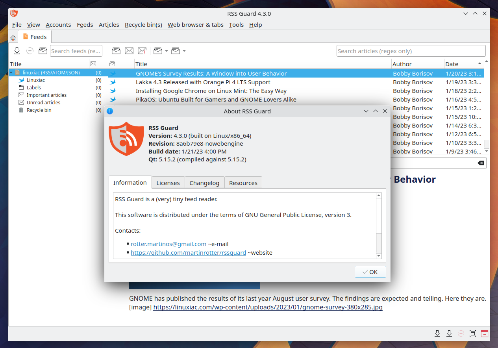The width and height of the screenshot is (498, 348).
Task: Click the leftmost download icon in the status bar
Action: (437, 333)
